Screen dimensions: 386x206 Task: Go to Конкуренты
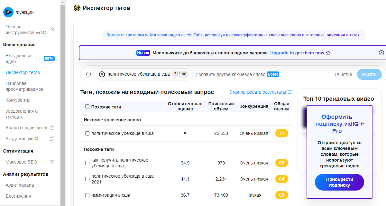click(18, 100)
